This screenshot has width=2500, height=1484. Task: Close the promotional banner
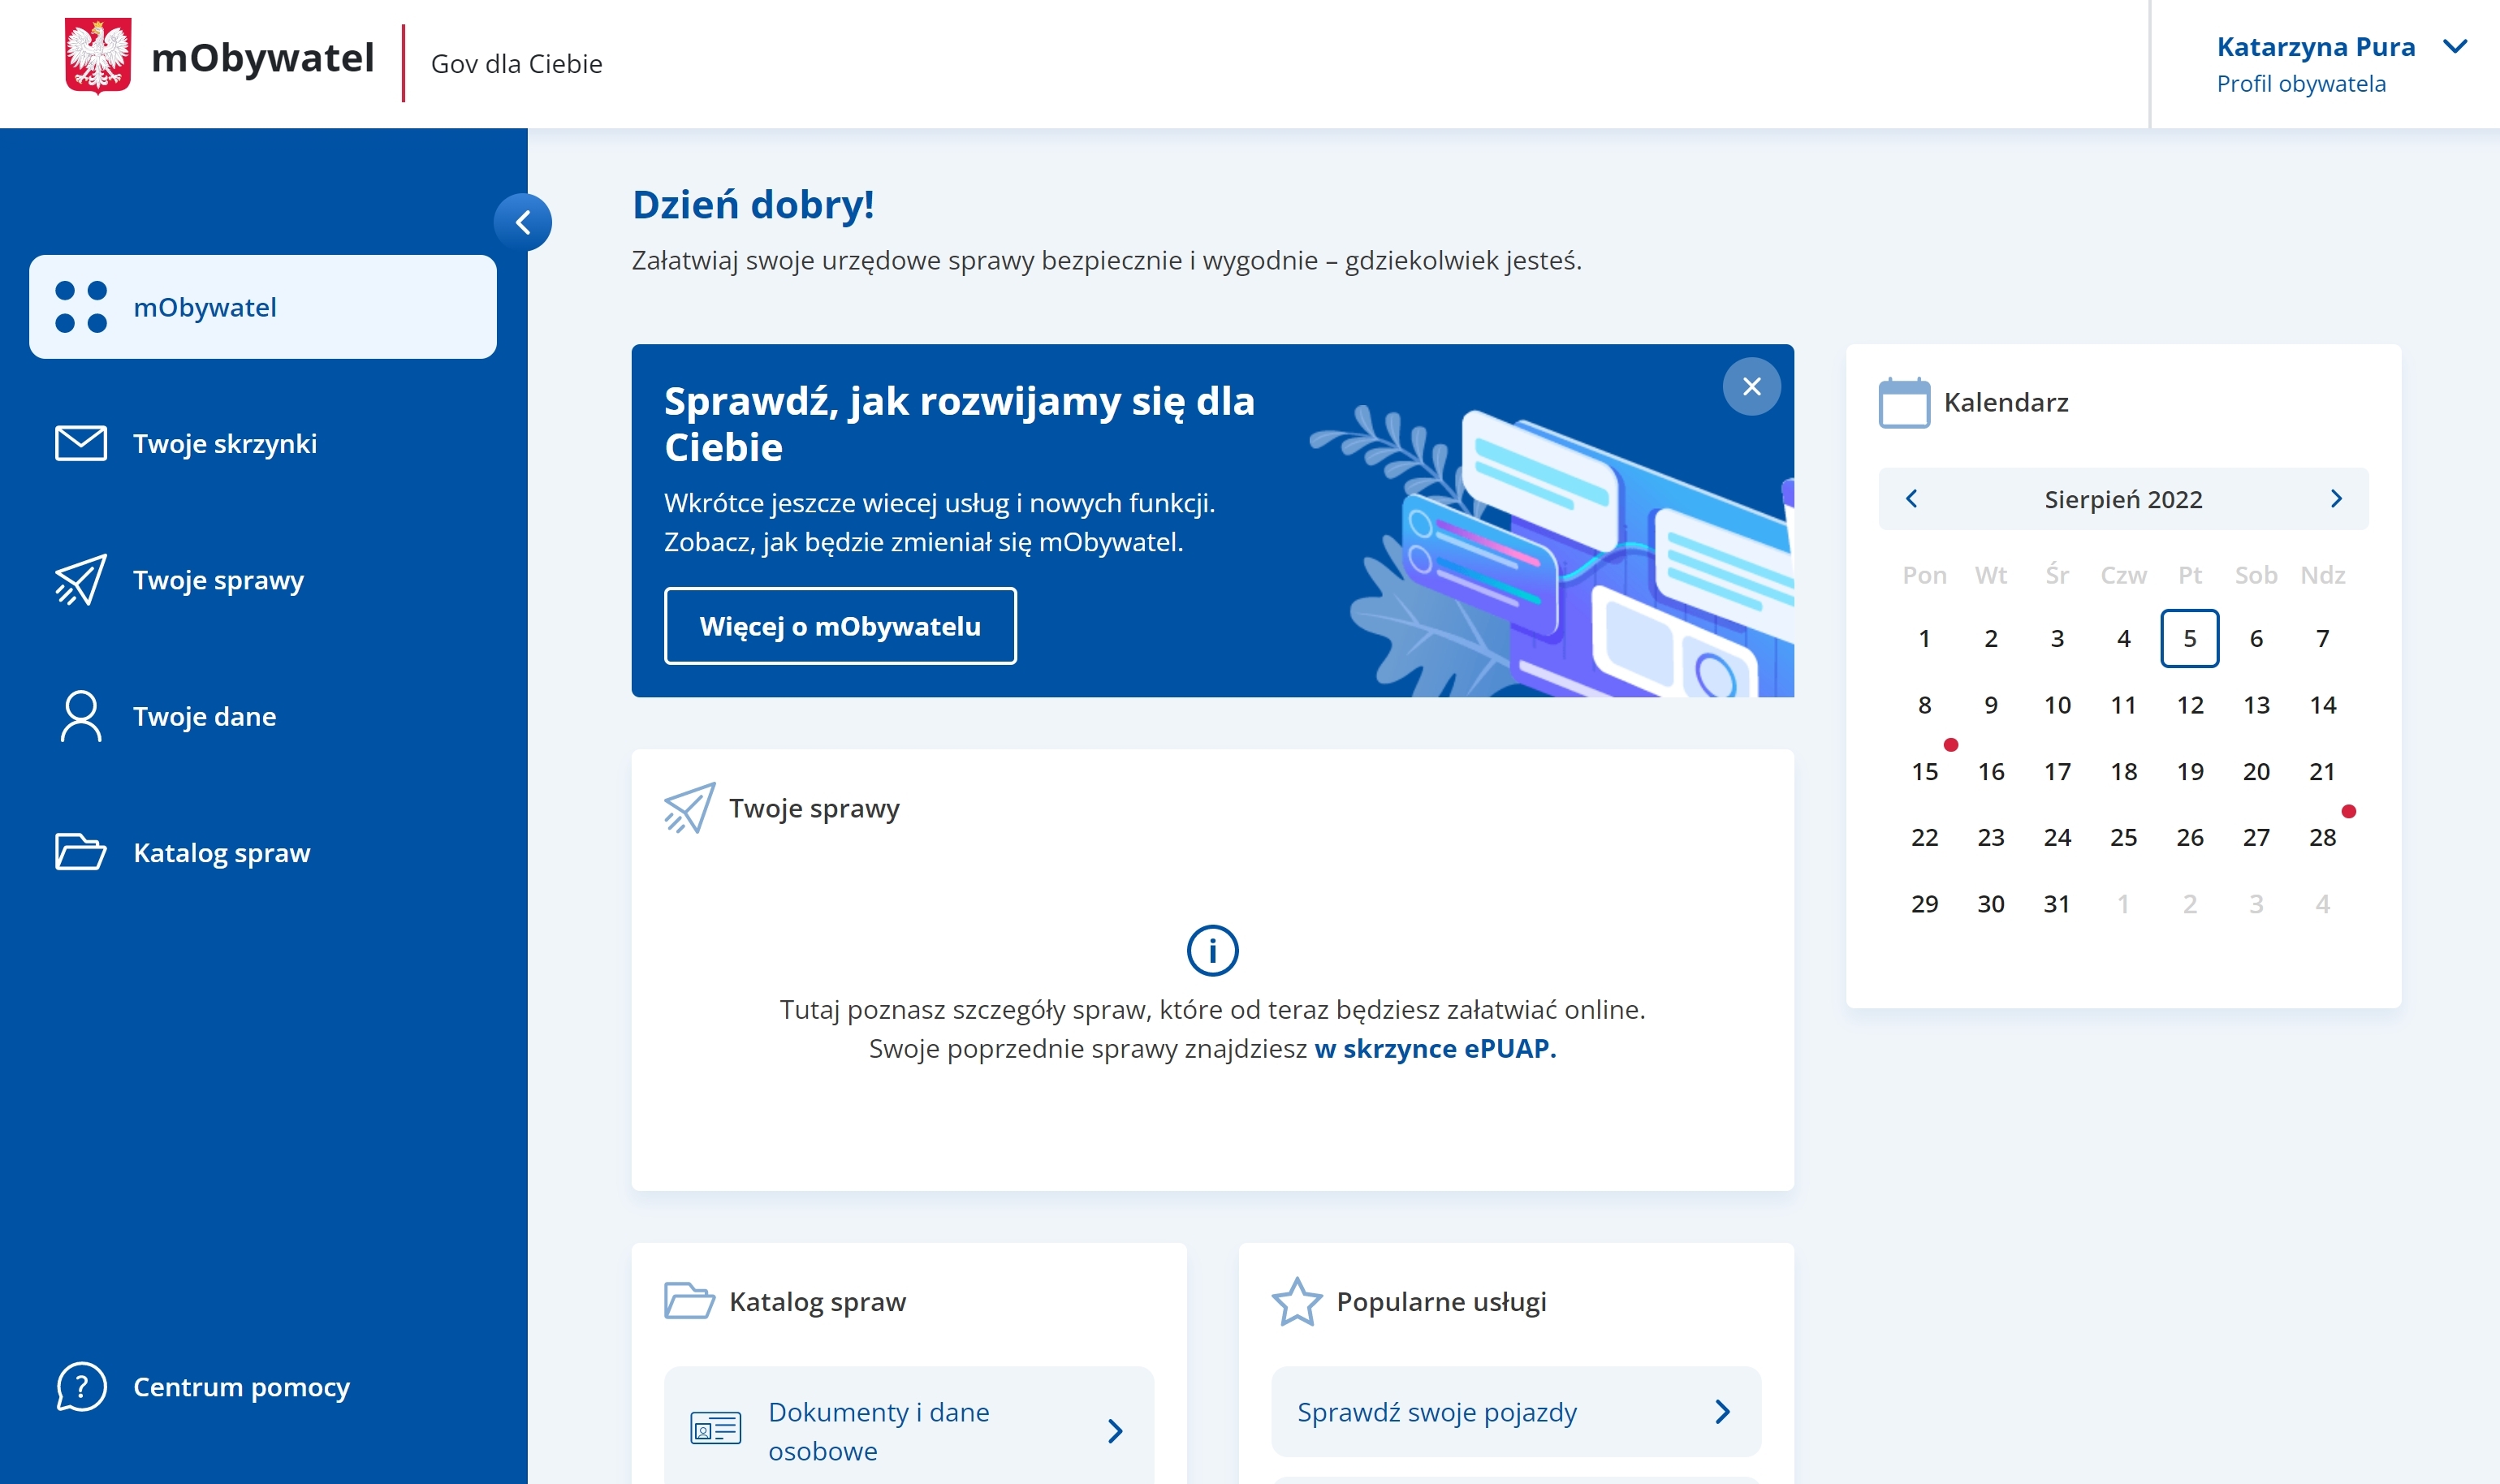pyautogui.click(x=1752, y=386)
